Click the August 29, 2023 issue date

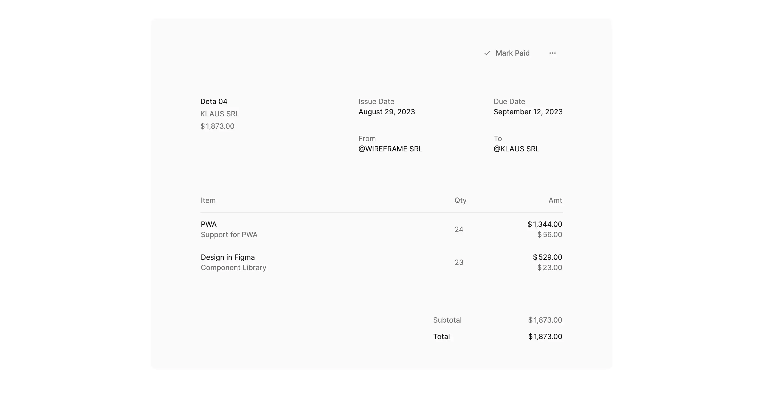(x=386, y=112)
